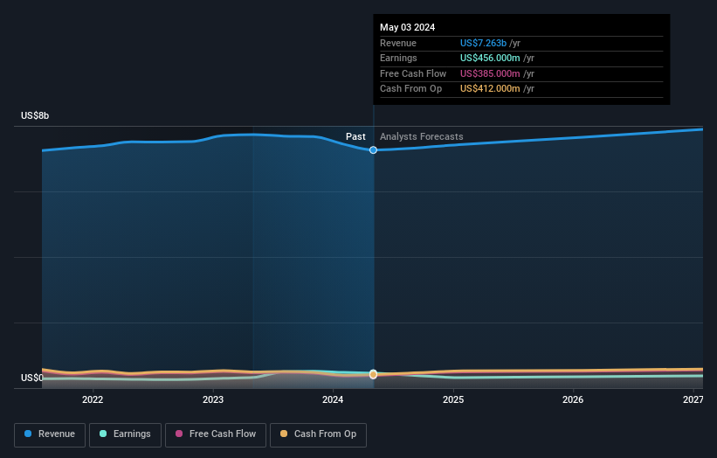Image resolution: width=717 pixels, height=458 pixels.
Task: Click the US$385.000m free cash flow value
Action: click(490, 73)
